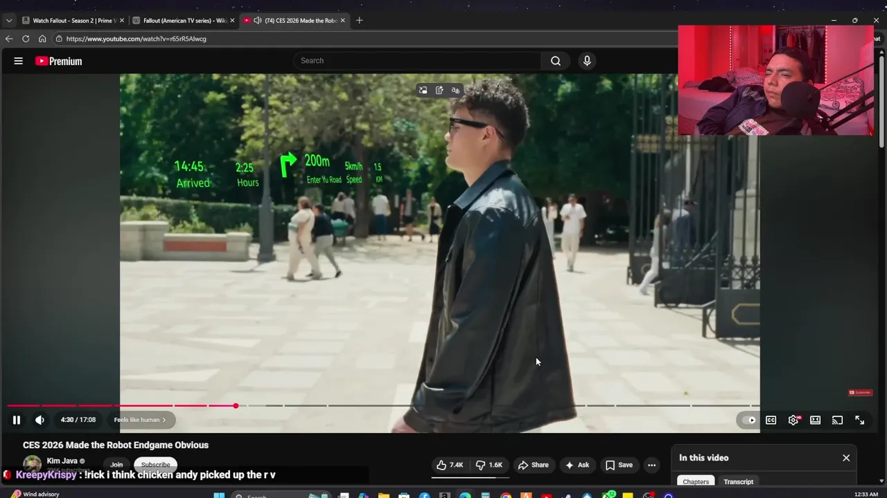Reload the current page
887x498 pixels.
[26, 39]
